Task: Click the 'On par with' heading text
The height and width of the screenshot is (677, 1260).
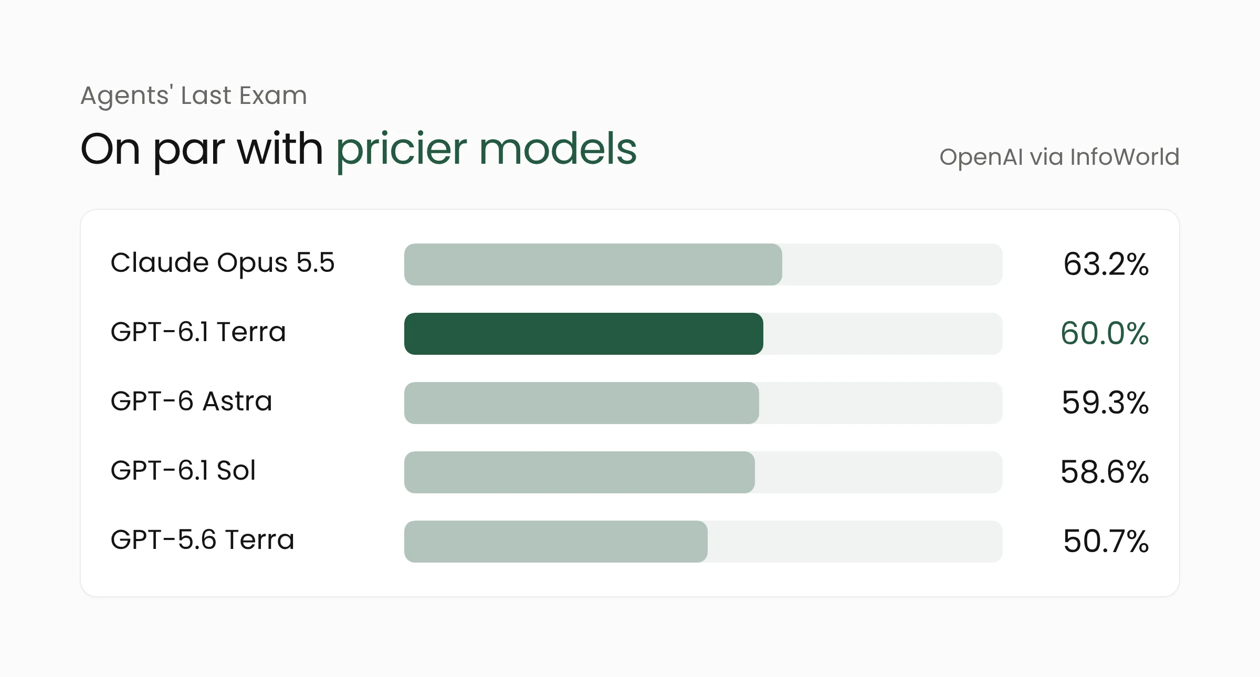Action: (x=202, y=150)
